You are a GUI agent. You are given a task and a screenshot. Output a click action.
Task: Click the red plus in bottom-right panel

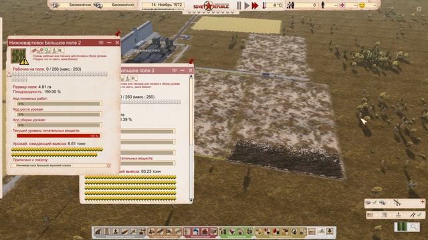point(422,202)
